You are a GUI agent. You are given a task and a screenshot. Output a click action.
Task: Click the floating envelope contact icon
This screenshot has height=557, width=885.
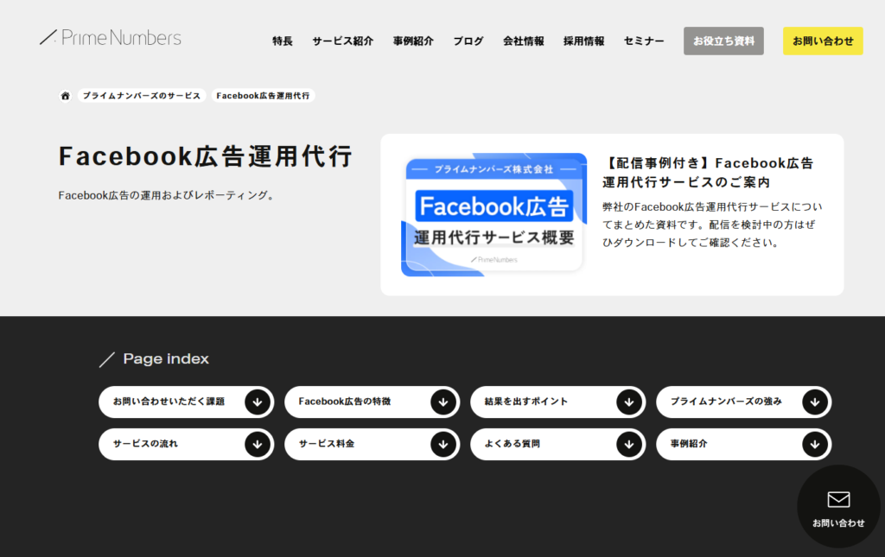tap(838, 499)
